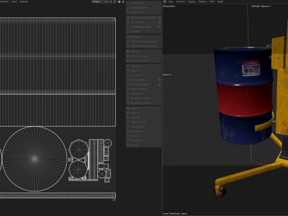Click the Restore UV command
The width and height of the screenshot is (288, 216).
point(143,140)
